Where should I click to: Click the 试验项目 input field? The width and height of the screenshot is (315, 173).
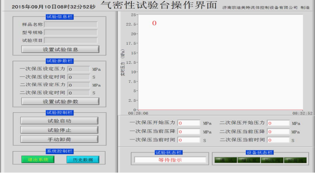(71, 41)
